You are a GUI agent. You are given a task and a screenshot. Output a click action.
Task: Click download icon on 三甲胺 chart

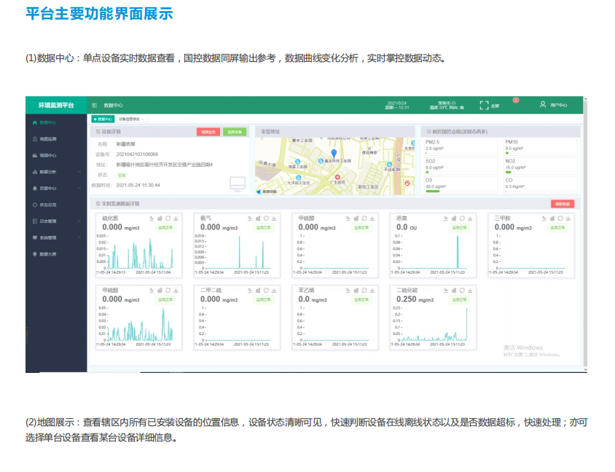tap(568, 218)
